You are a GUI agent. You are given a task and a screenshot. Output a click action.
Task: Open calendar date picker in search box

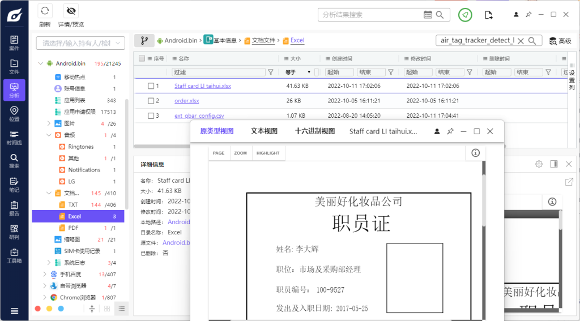(x=429, y=15)
